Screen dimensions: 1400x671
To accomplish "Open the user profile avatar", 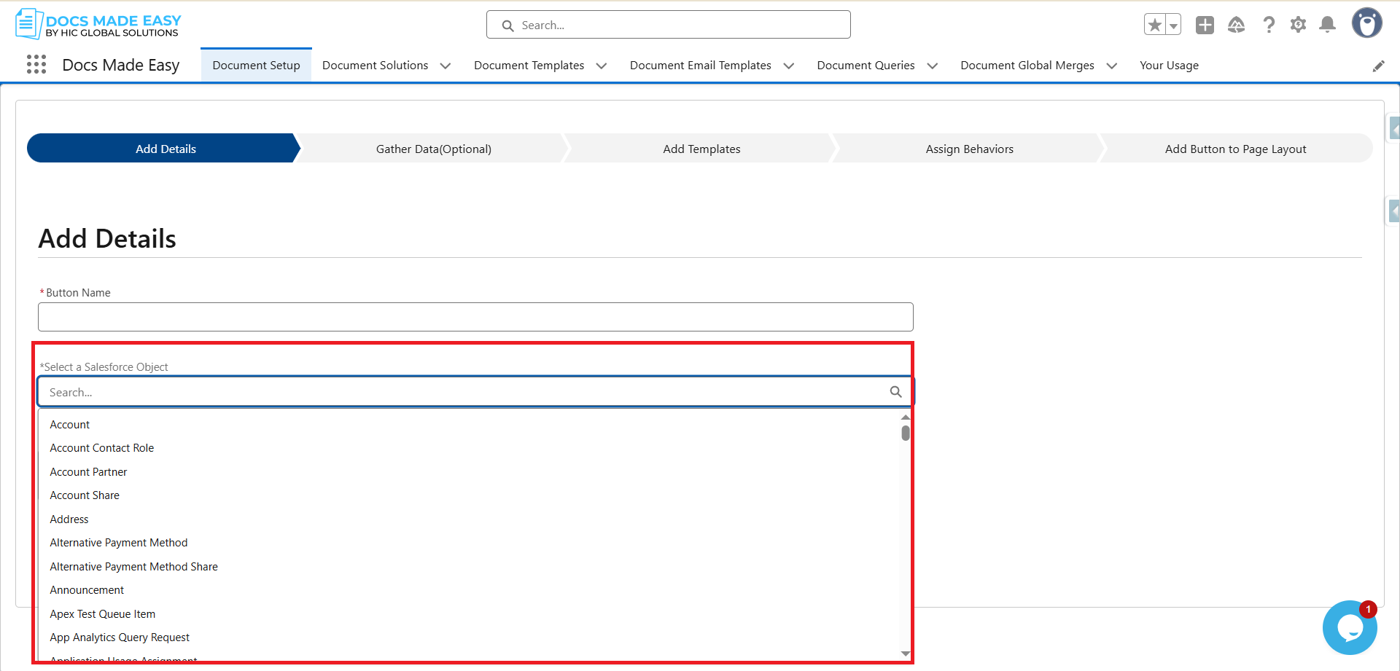I will tap(1367, 23).
